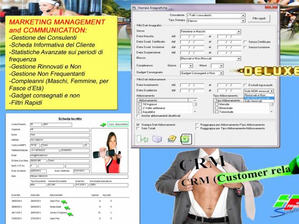Check Escludi ing. esauriti option
This screenshot has height=224, width=299.
tap(245, 85)
